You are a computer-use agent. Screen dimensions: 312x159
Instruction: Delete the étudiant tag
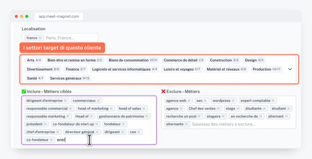[289, 109]
